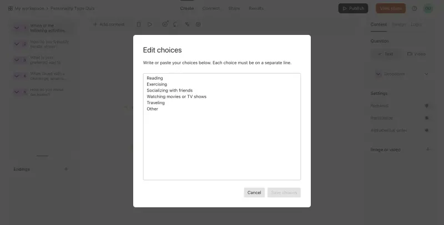Screen dimensions: 444x225
Task: Click the View plans button
Action: (391, 8)
